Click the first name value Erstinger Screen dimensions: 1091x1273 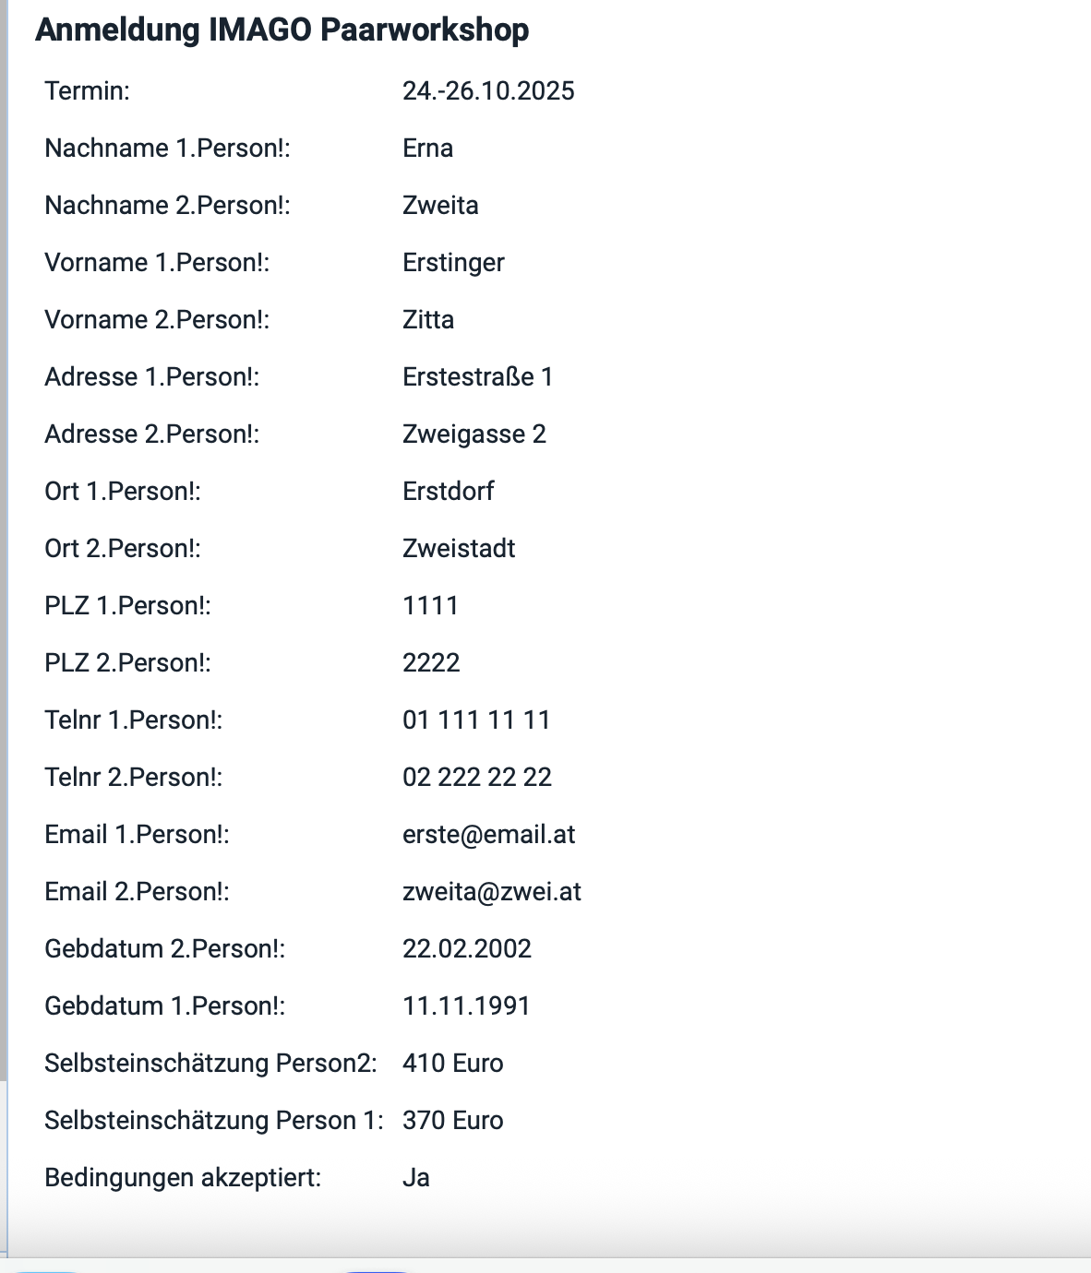coord(453,262)
